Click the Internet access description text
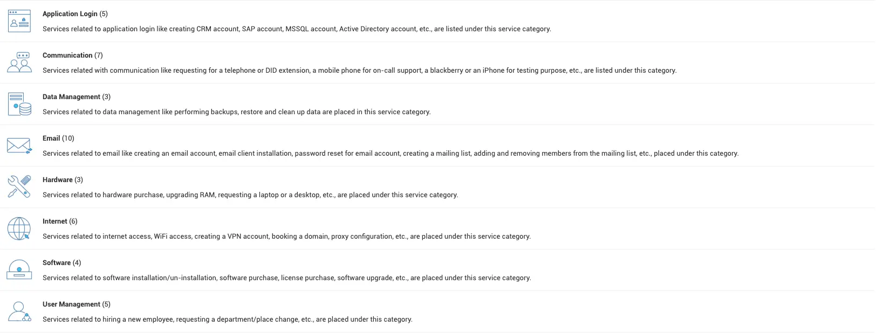This screenshot has height=333, width=876. click(286, 237)
